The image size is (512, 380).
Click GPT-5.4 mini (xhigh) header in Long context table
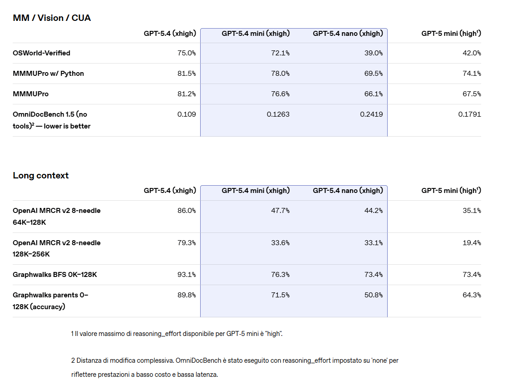click(256, 191)
